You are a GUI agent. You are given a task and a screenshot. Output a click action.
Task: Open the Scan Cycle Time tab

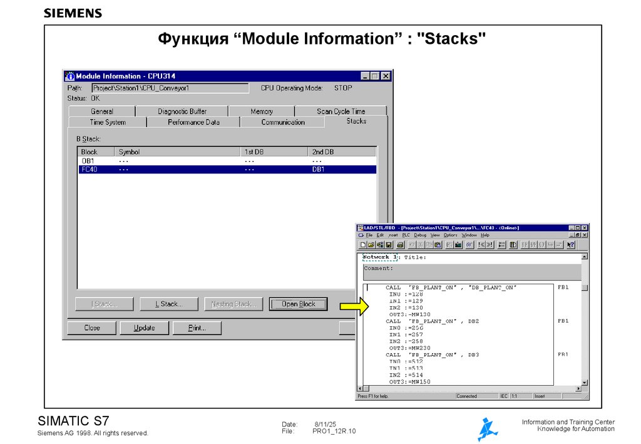click(x=340, y=111)
